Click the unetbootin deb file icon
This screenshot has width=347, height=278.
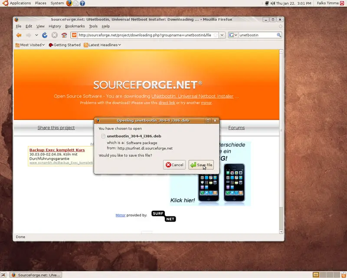tap(103, 136)
